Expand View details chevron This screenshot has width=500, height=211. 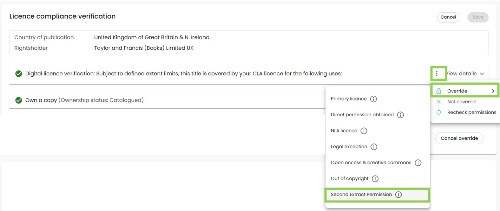point(482,74)
